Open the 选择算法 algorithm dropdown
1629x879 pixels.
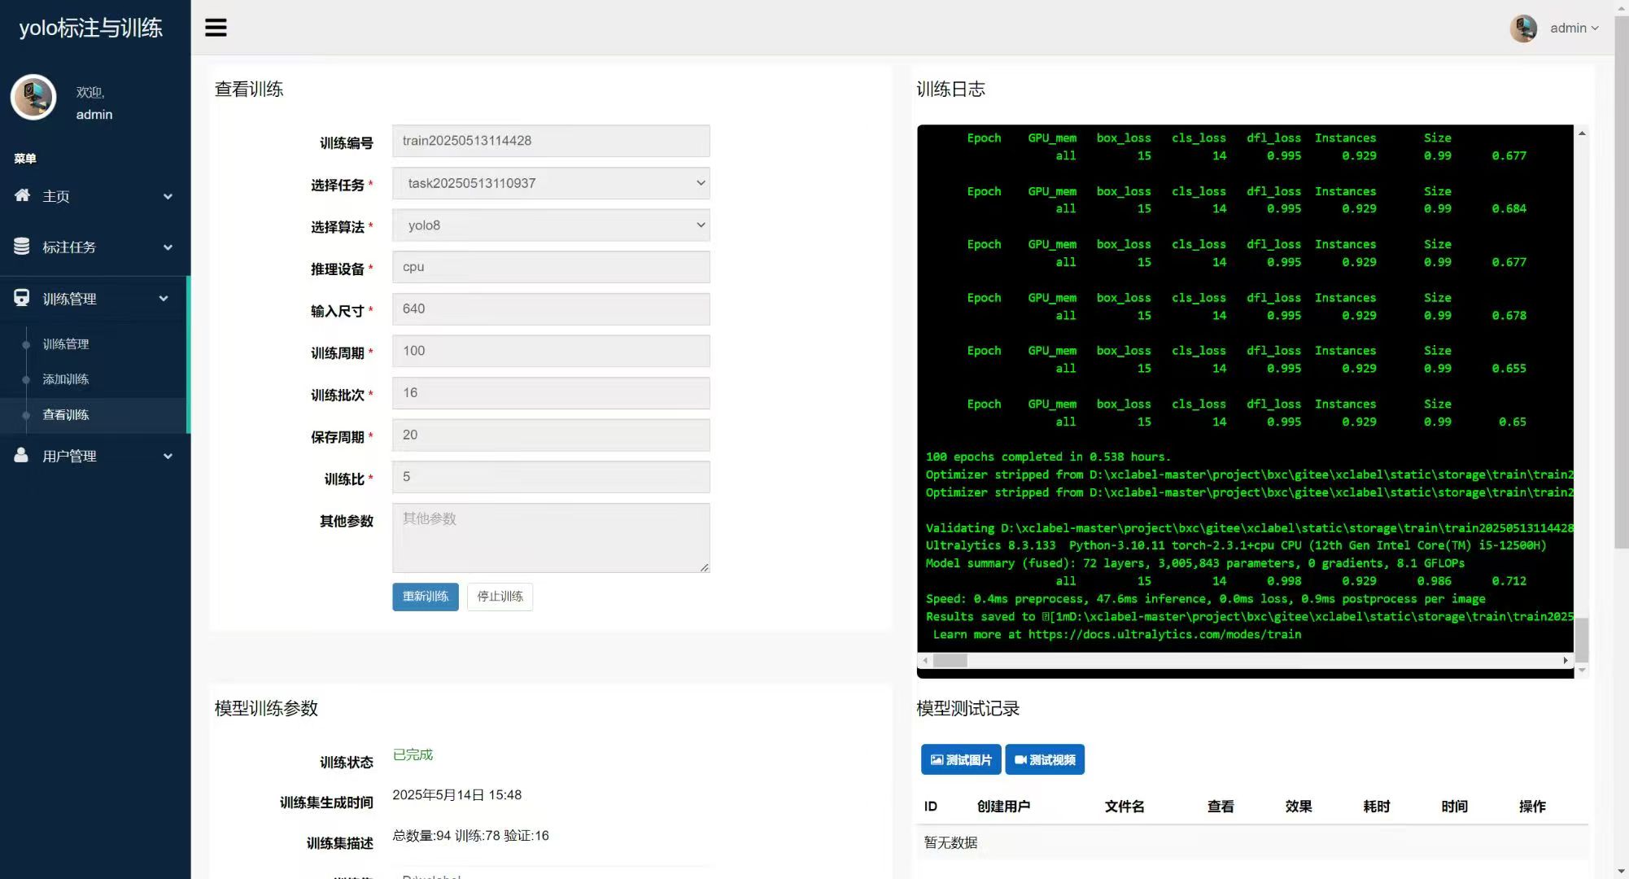(x=551, y=225)
